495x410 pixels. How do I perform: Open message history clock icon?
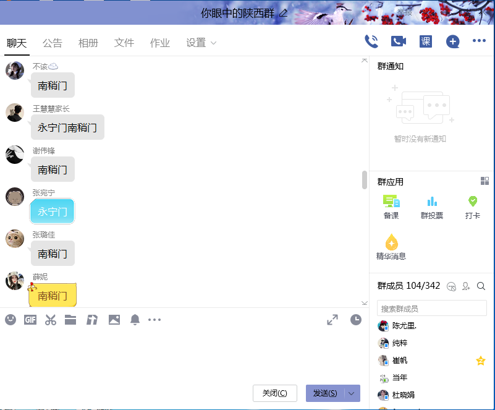click(x=356, y=320)
